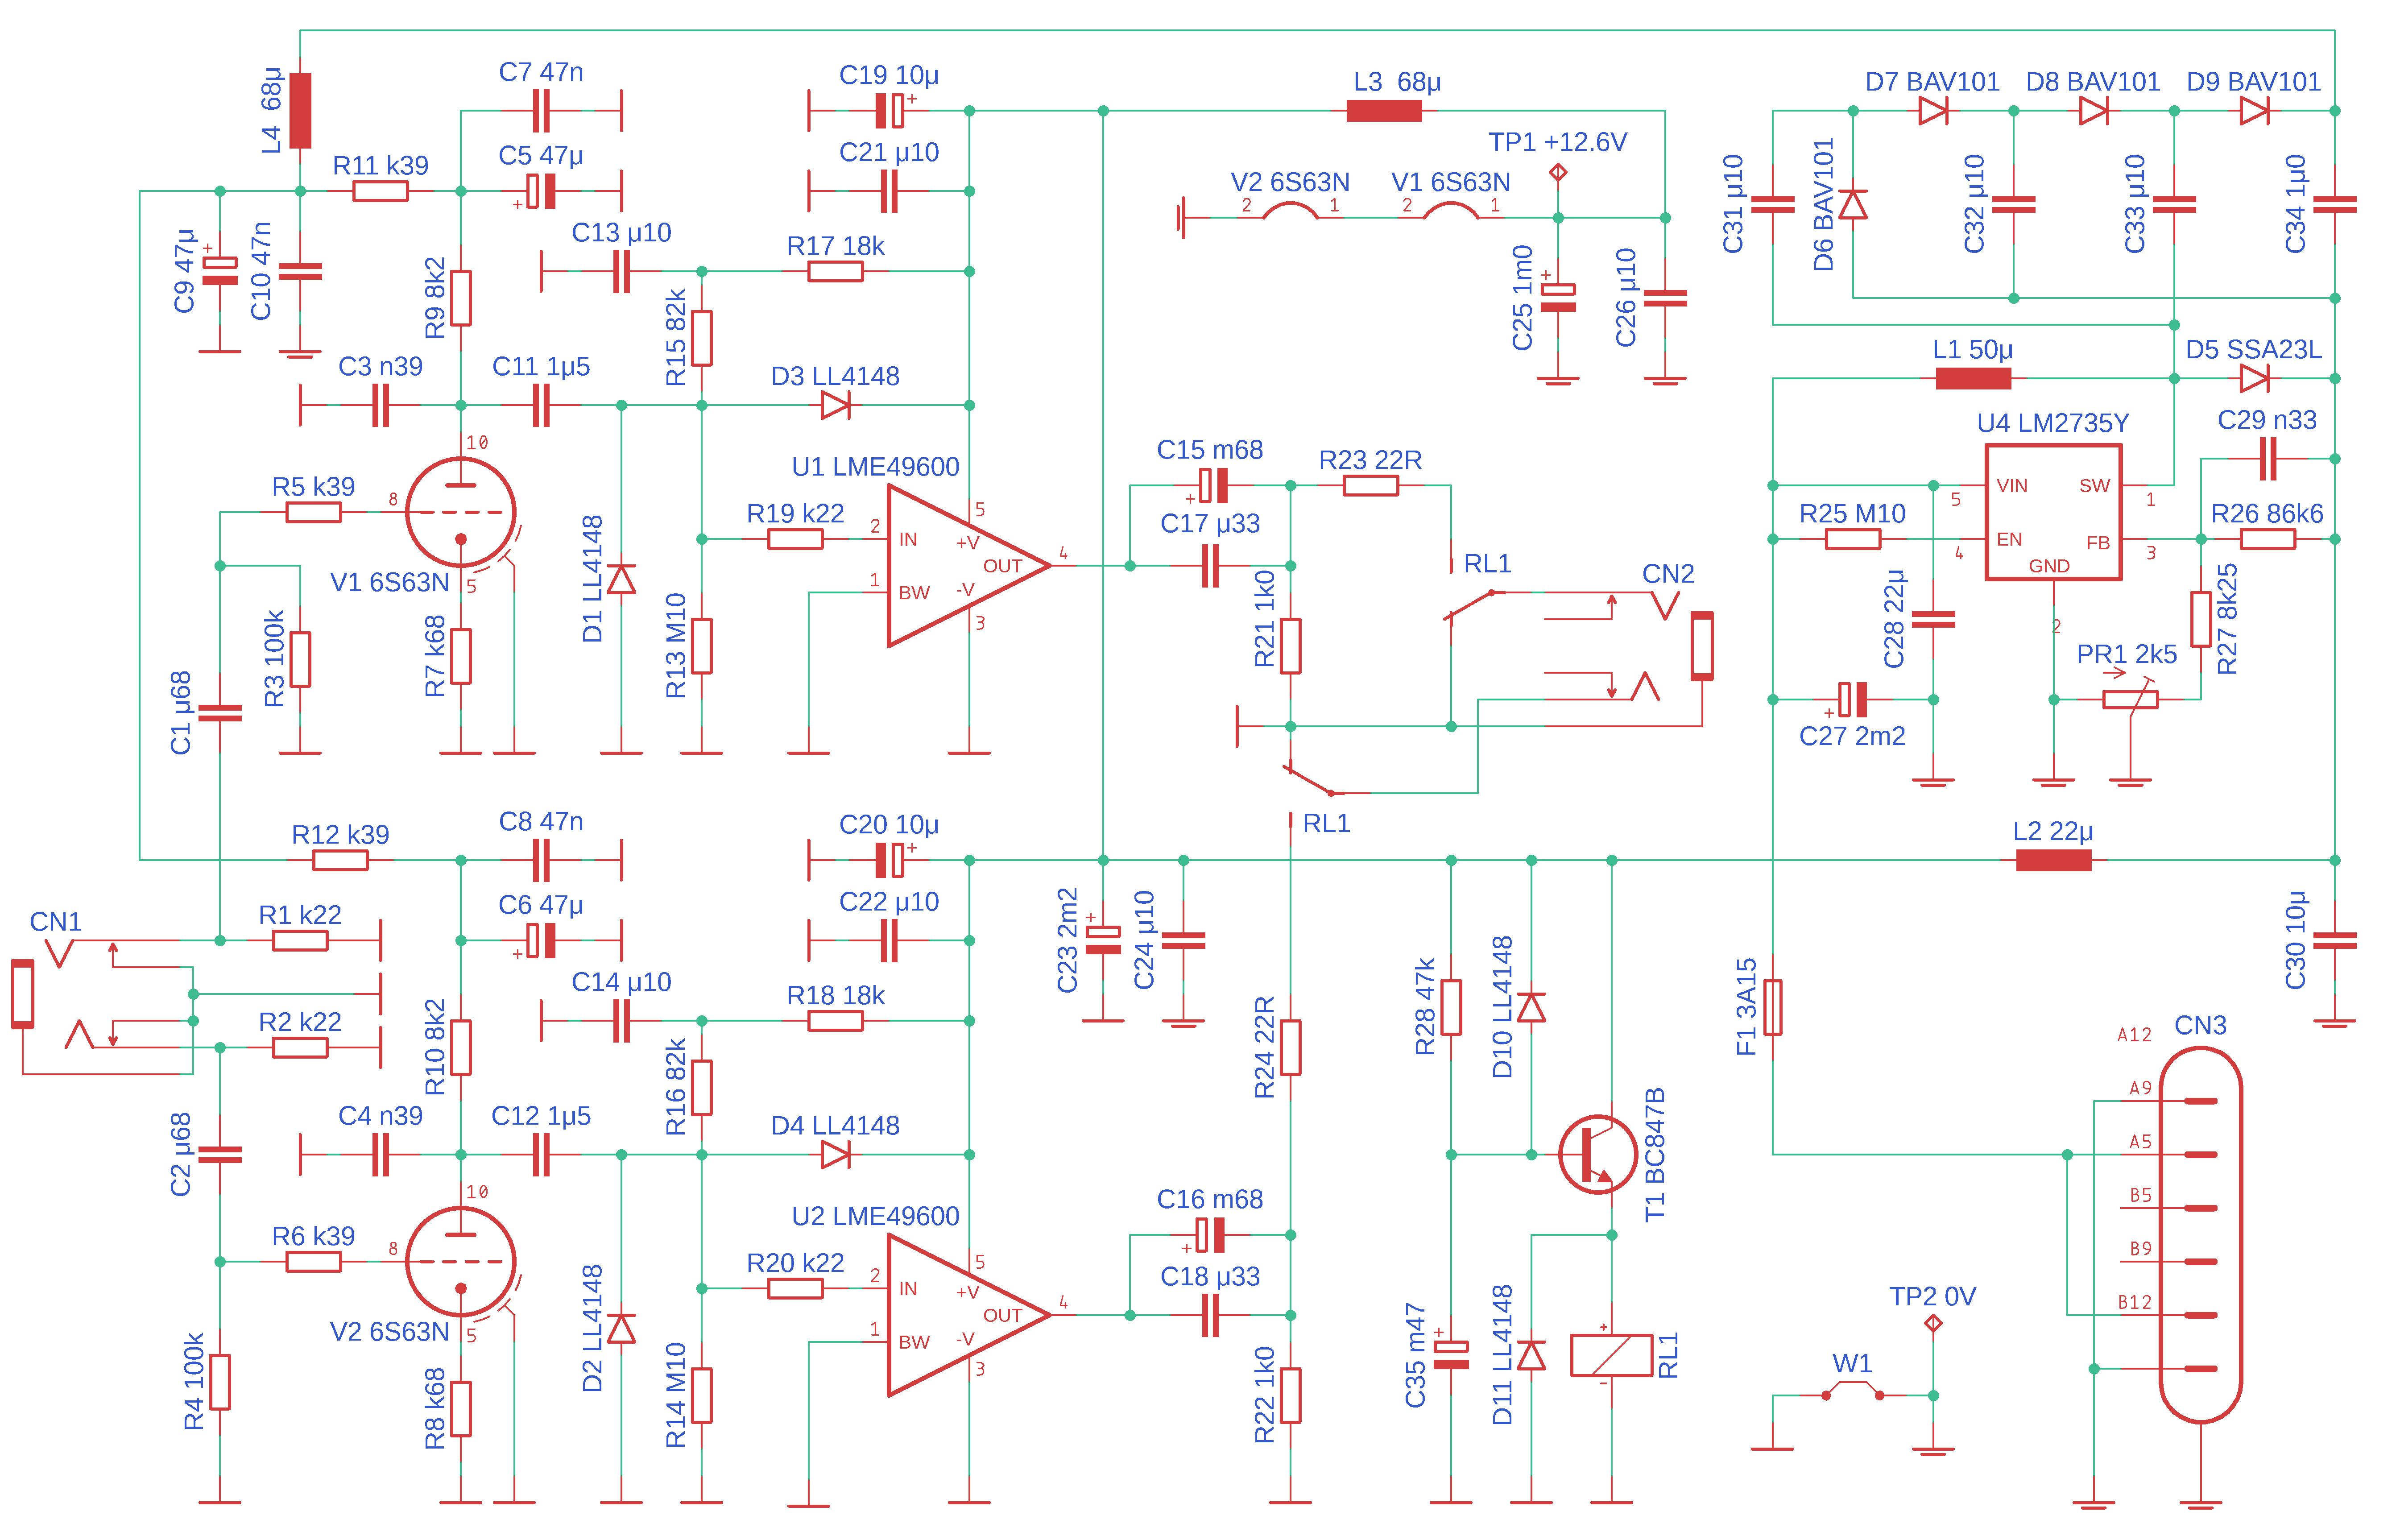Image resolution: width=2400 pixels, height=1540 pixels.
Task: Click the 'C27 2m2' label text
Action: tap(1852, 736)
